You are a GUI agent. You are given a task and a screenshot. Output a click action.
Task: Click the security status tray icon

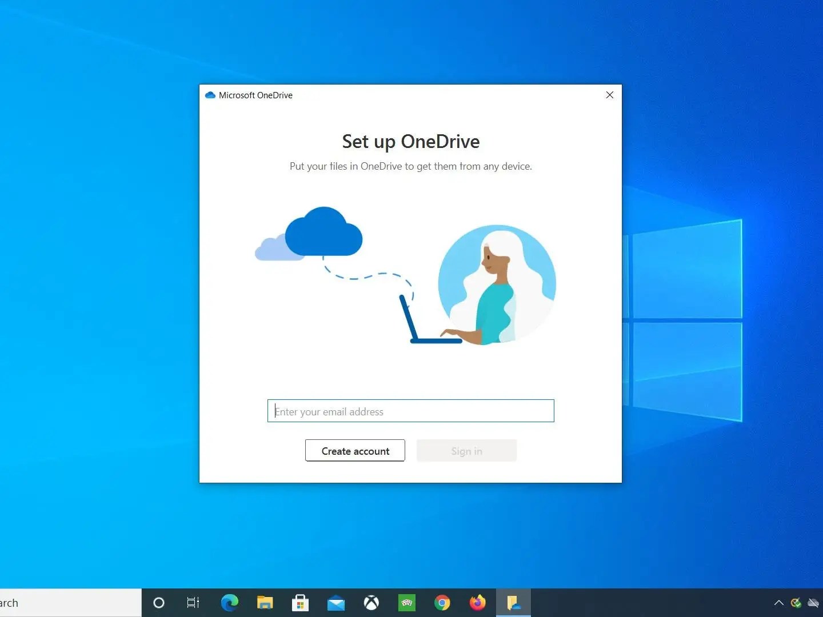point(796,603)
